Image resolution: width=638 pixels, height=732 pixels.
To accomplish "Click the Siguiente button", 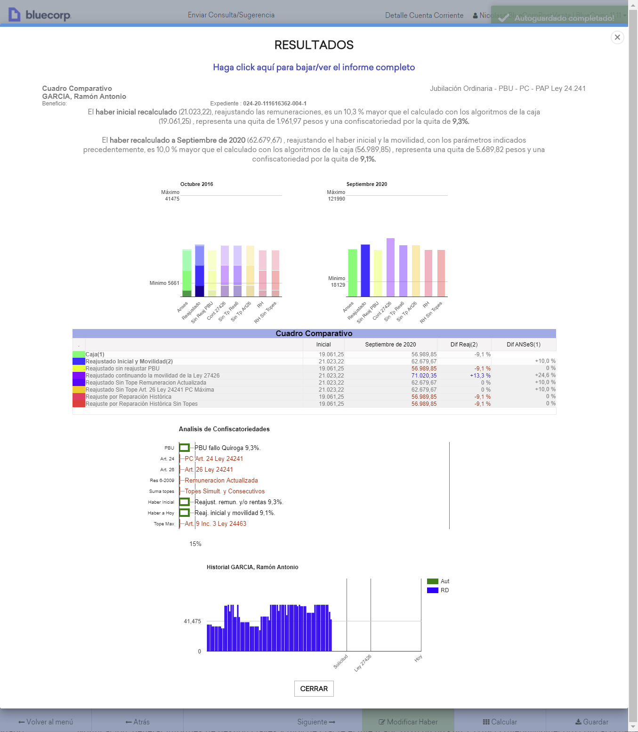I will coord(316,722).
